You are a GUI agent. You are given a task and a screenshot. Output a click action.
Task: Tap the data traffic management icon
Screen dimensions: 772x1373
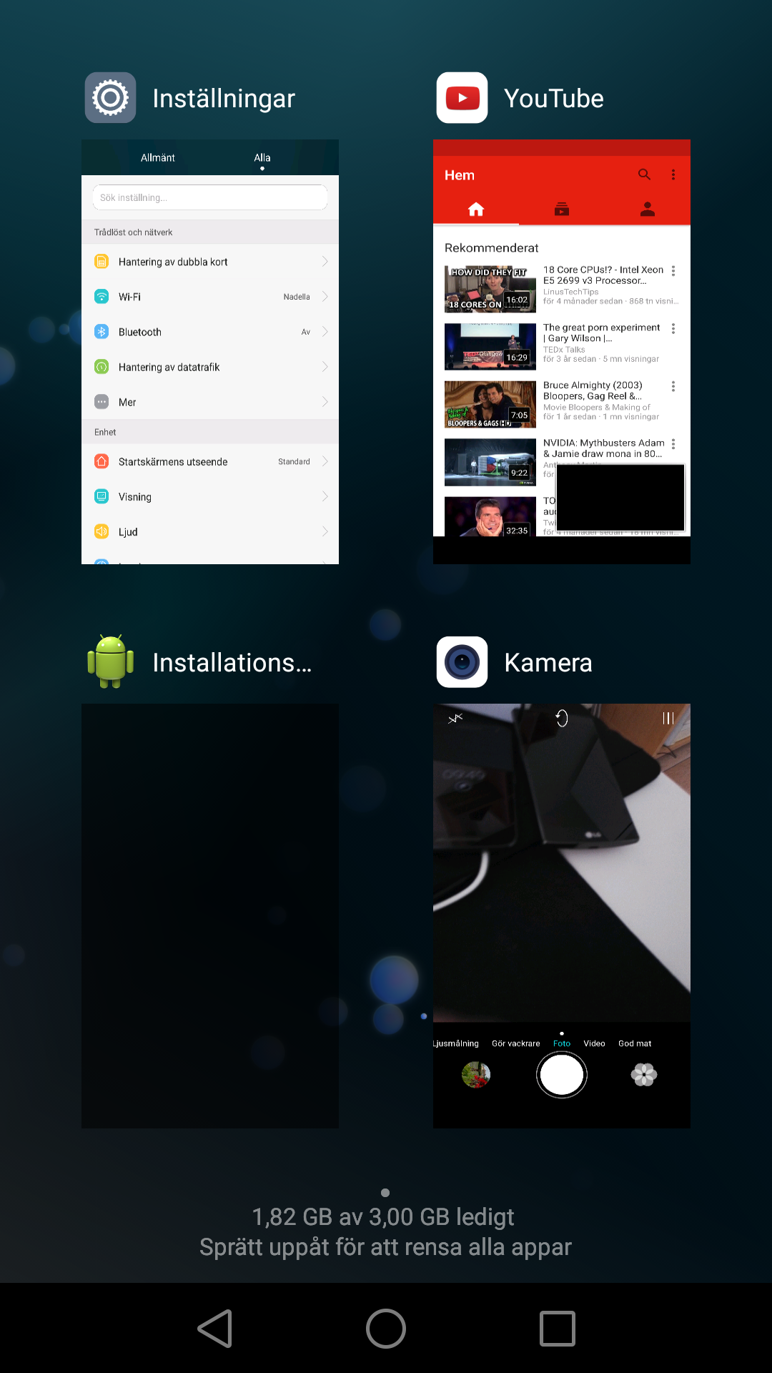(x=102, y=367)
